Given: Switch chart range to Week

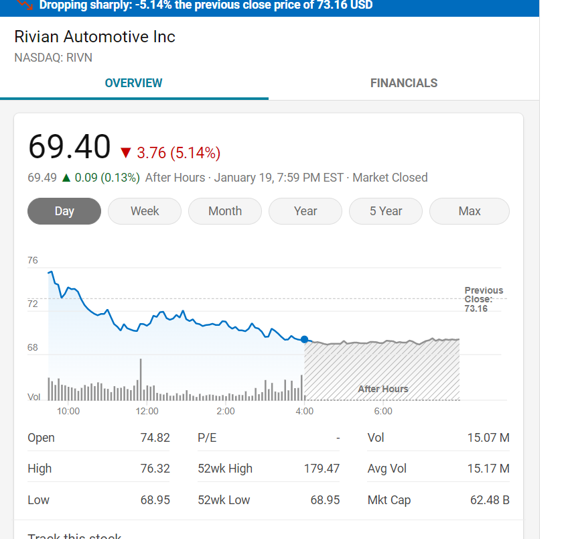Looking at the screenshot, I should pos(145,211).
